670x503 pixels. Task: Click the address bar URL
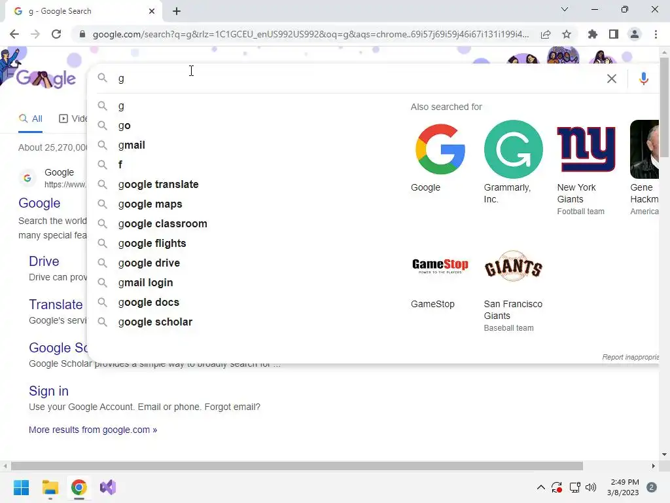click(311, 34)
